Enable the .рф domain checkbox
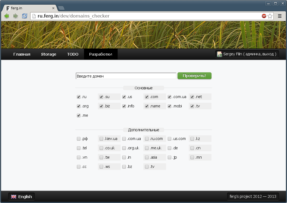 click(79, 139)
